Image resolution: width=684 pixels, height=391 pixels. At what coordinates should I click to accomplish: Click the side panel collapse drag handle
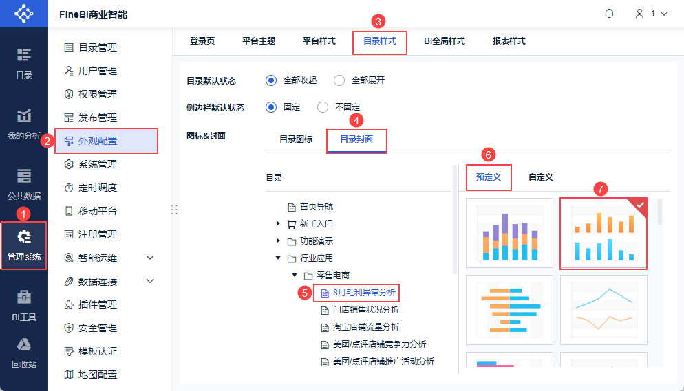point(173,210)
